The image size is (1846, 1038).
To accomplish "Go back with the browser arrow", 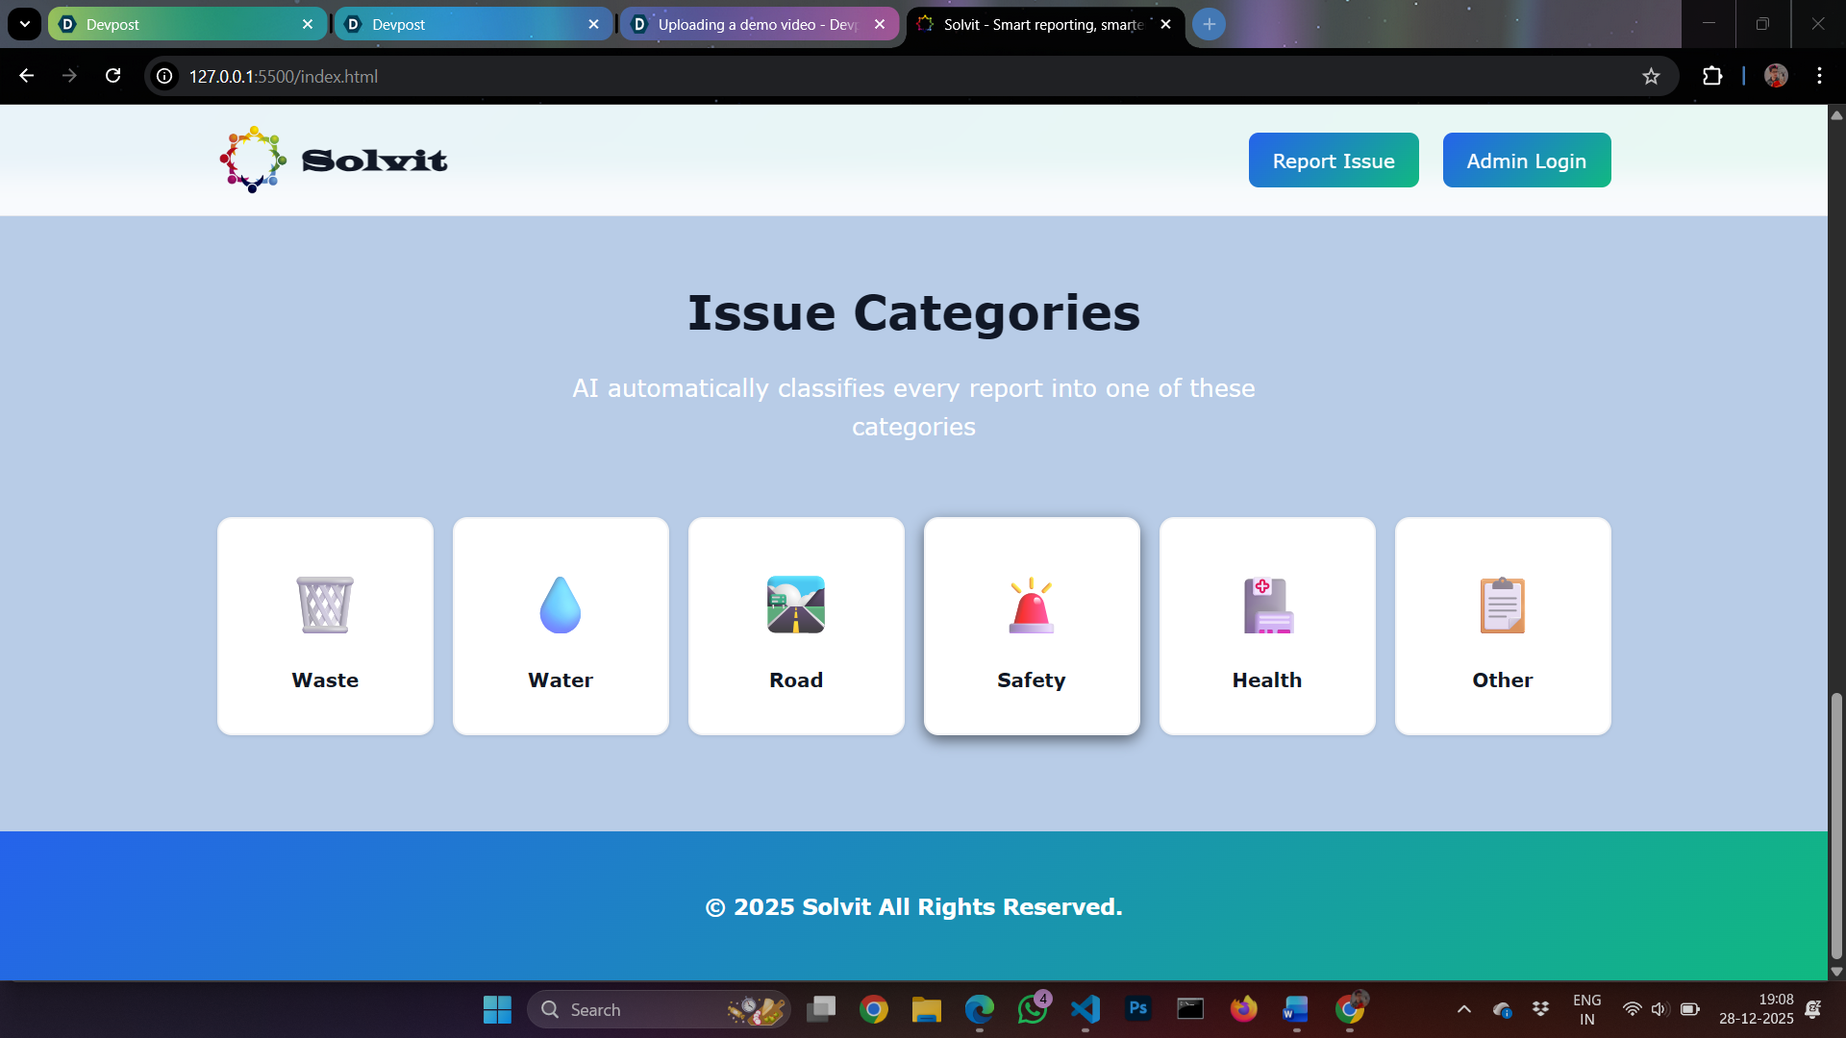I will point(26,76).
